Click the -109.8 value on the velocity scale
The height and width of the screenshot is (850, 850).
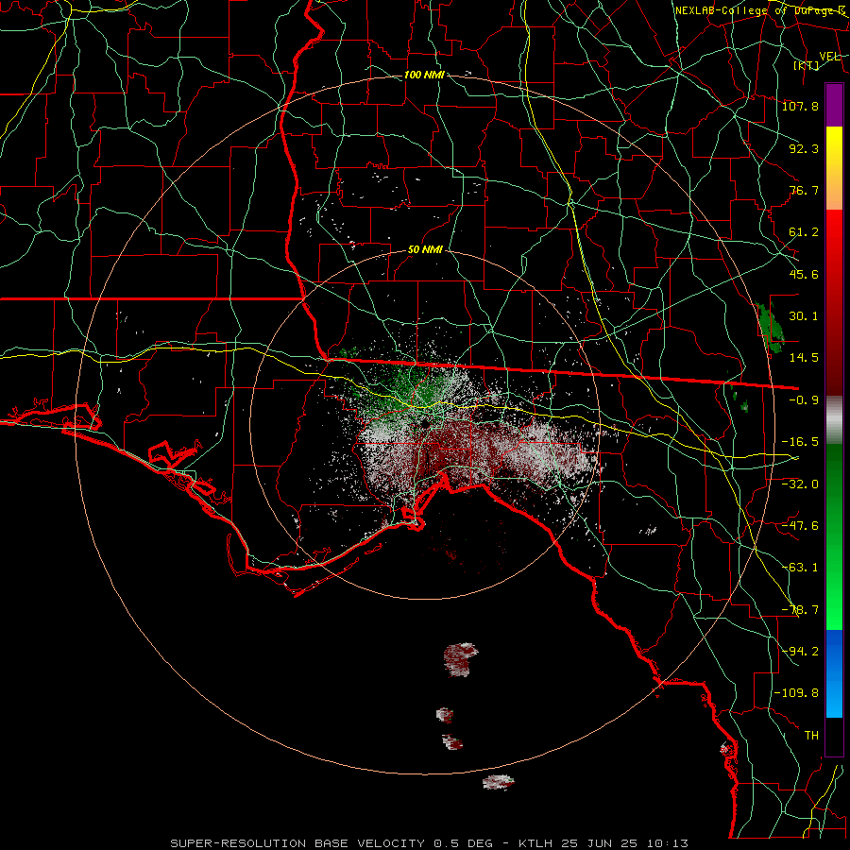coord(796,693)
